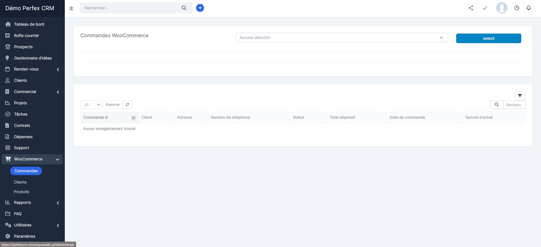Click the Exporter button
Viewport: 541px width, 247px height.
click(113, 105)
